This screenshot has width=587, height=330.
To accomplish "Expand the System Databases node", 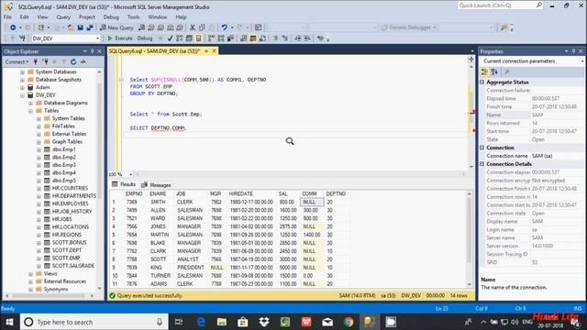I will click(22, 71).
